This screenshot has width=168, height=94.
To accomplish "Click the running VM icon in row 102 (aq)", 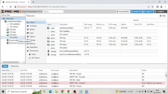I will tap(48, 38).
